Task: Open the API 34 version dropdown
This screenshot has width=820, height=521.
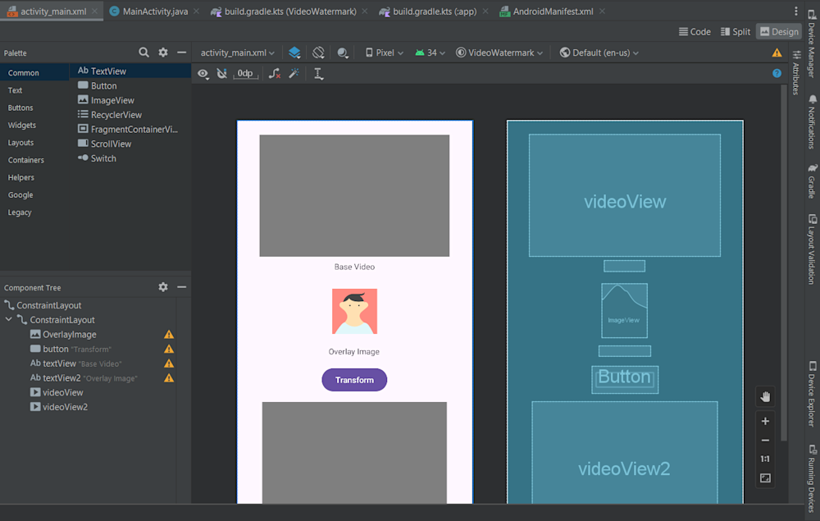Action: [x=432, y=53]
